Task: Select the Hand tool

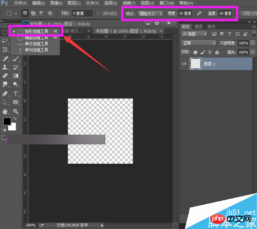Action: pos(5,111)
